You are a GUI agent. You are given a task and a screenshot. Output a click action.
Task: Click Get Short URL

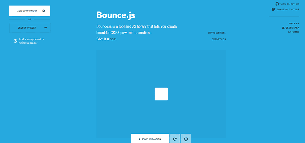point(217,33)
